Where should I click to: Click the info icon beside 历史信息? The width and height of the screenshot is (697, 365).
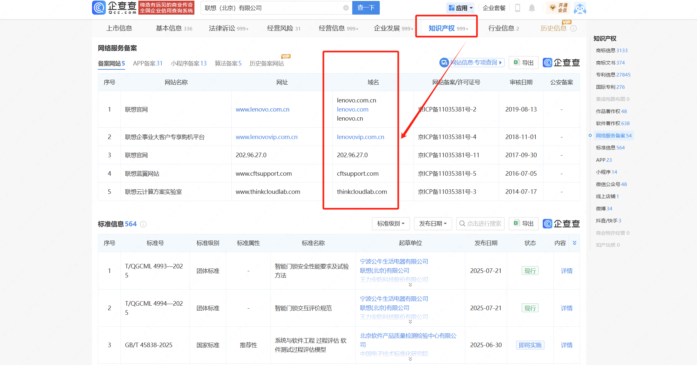[573, 29]
